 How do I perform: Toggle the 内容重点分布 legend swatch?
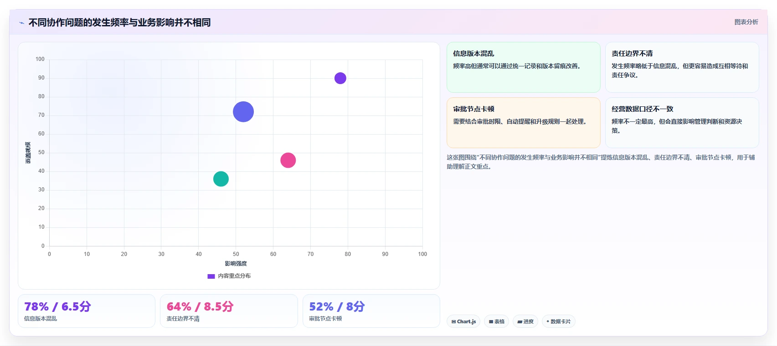pos(211,276)
